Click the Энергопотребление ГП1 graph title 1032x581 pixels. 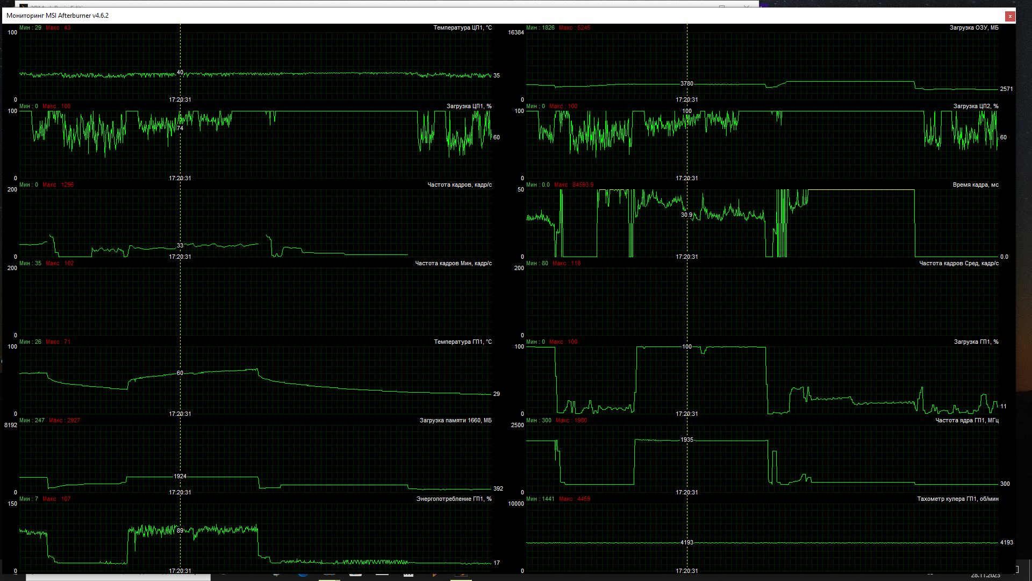tap(454, 499)
